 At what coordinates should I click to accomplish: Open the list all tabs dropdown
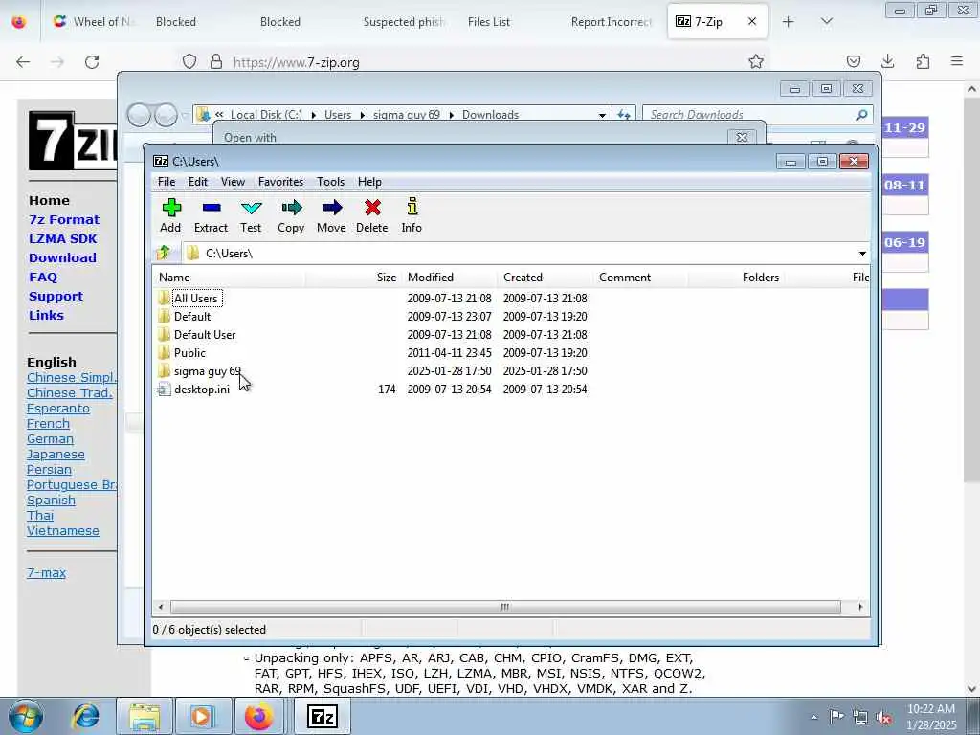[x=826, y=22]
